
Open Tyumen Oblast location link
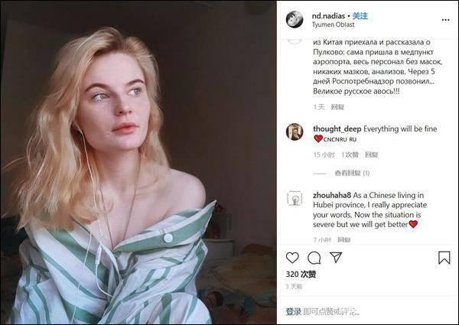(x=333, y=25)
